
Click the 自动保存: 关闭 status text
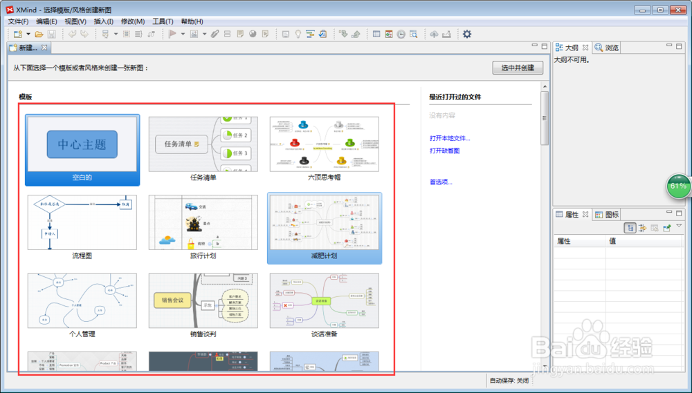pyautogui.click(x=509, y=381)
